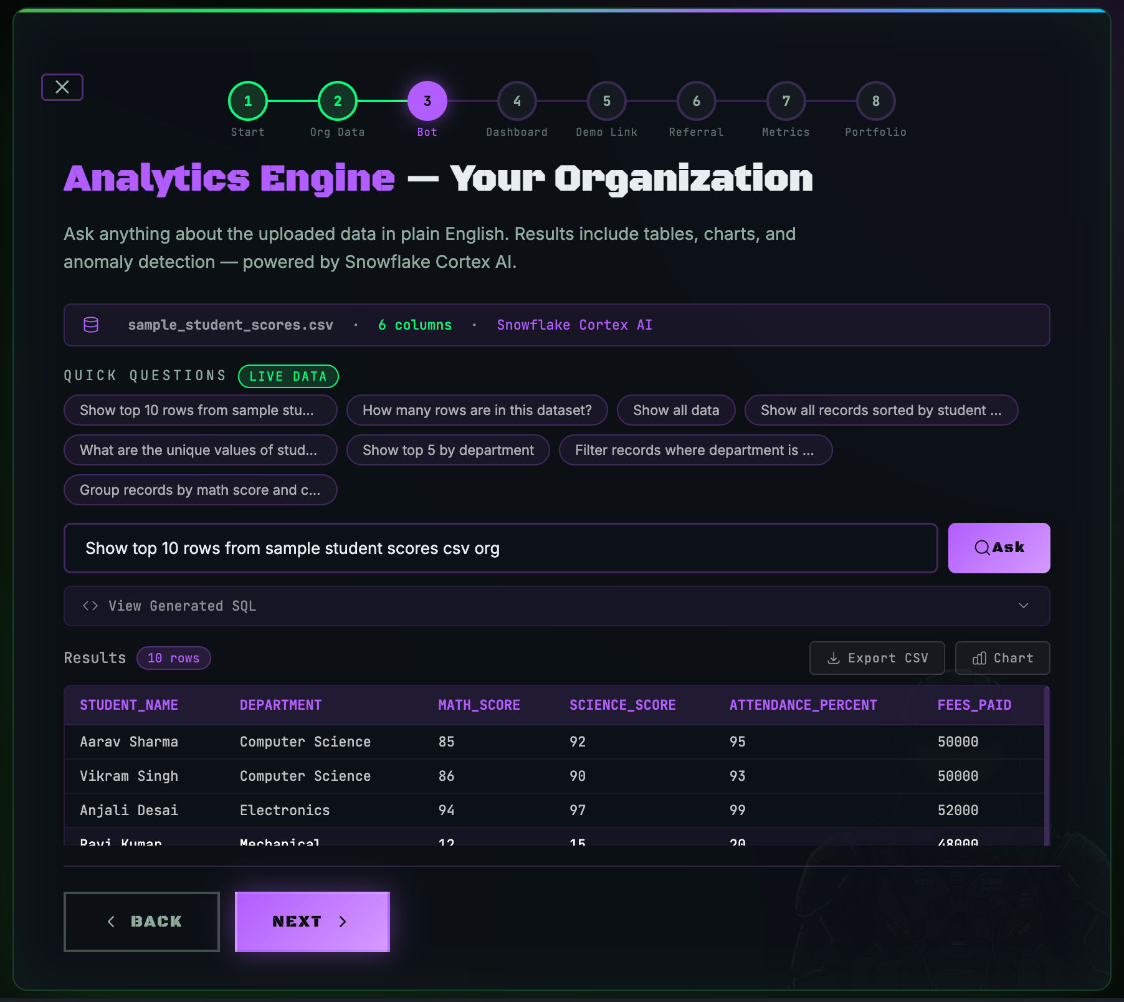Select 'Show top 5 by department' chip

pos(448,450)
